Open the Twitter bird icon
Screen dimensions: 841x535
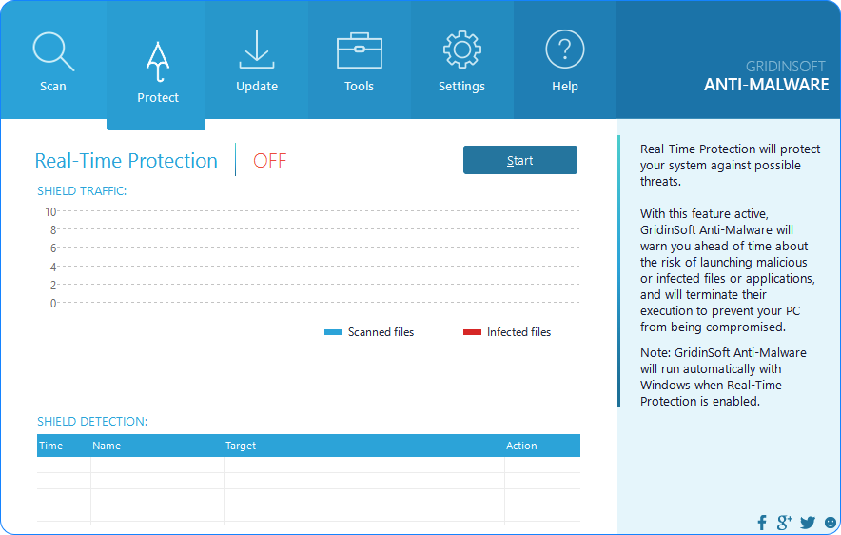point(808,523)
